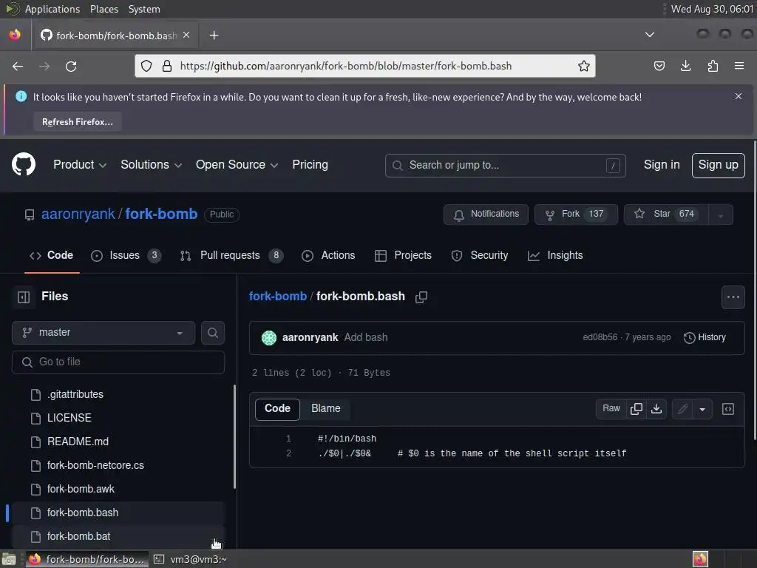Open the Applications menu in top panel

tap(52, 9)
